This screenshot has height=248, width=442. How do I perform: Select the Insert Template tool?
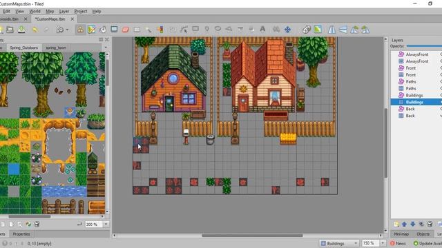click(251, 30)
